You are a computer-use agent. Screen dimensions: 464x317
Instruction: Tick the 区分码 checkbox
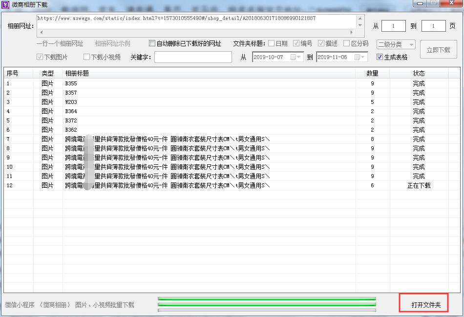coord(346,43)
